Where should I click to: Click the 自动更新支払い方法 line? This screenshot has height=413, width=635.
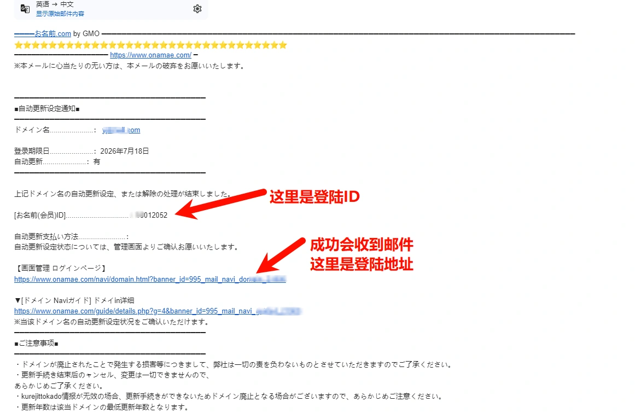pyautogui.click(x=71, y=236)
